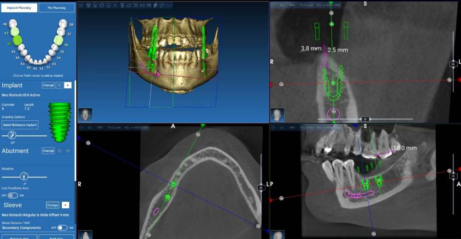Expand the Implant section arrow
The width and height of the screenshot is (461, 239).
click(68, 85)
